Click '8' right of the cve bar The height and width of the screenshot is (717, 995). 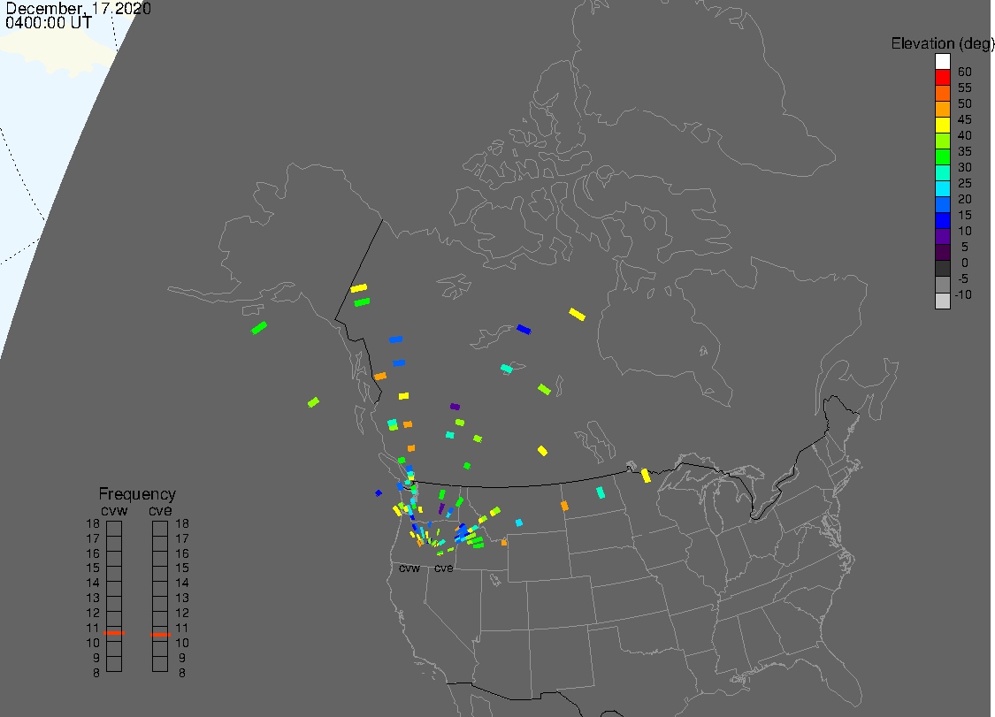pos(182,673)
